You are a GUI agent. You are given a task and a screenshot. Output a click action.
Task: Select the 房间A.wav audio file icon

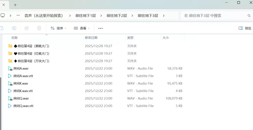click(x=10, y=69)
